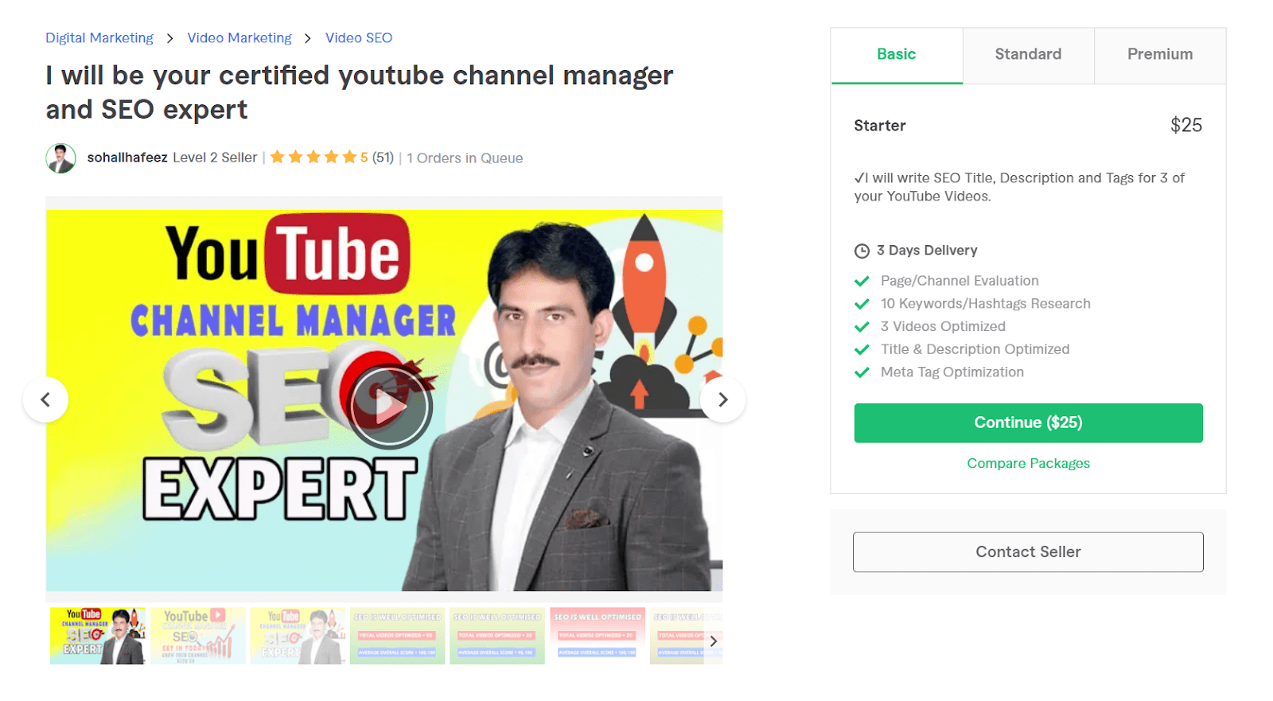Select the YouTube SEO chart thumbnail
The image size is (1273, 701).
pyautogui.click(x=198, y=636)
